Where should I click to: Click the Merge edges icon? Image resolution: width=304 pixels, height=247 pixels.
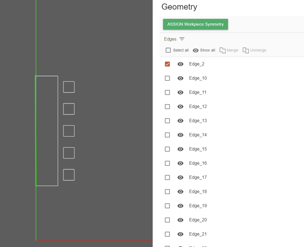[223, 50]
